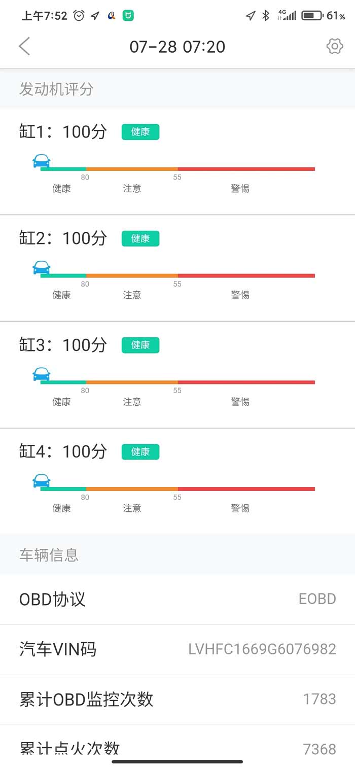Open the 累计OBD监控次数 row
Viewport: 355px width, 769px height.
click(x=177, y=700)
